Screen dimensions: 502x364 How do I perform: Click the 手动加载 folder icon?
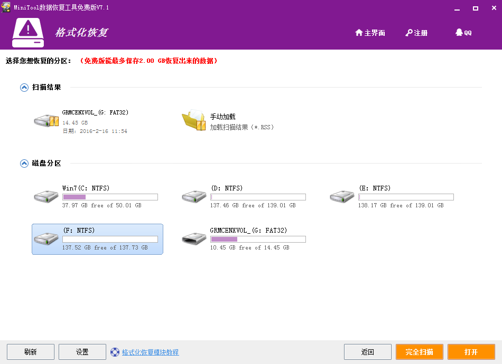coord(194,120)
